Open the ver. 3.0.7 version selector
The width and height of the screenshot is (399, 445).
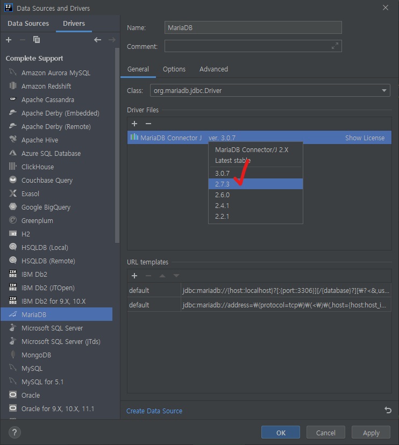click(x=222, y=138)
